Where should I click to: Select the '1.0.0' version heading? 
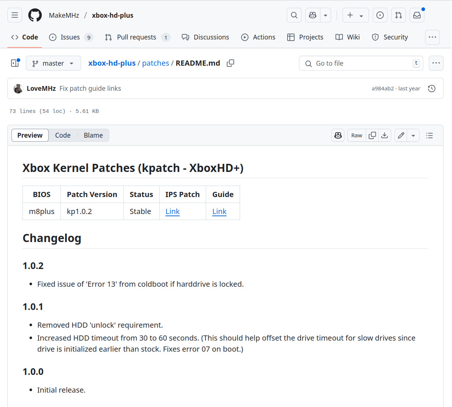(33, 372)
